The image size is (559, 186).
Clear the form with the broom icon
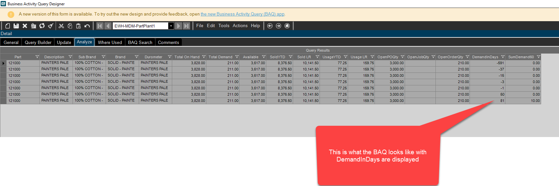(x=51, y=26)
